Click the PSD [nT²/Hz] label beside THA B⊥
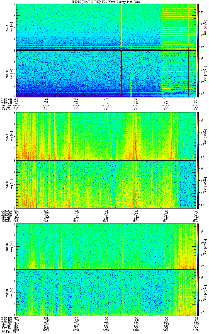This screenshot has width=209, height=334. coord(206,27)
